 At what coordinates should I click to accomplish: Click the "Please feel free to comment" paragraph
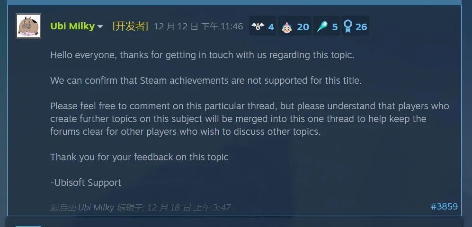(x=249, y=119)
